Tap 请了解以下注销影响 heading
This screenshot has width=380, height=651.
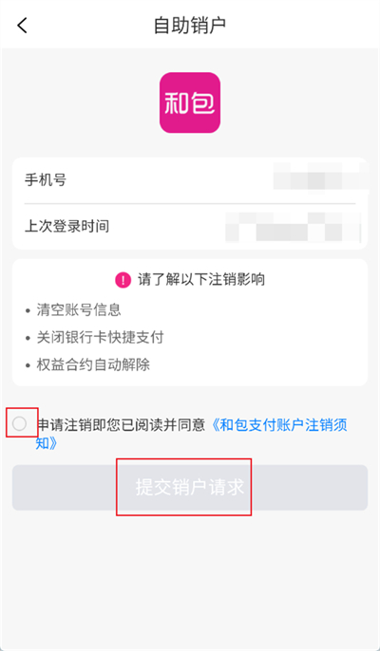coord(201,280)
